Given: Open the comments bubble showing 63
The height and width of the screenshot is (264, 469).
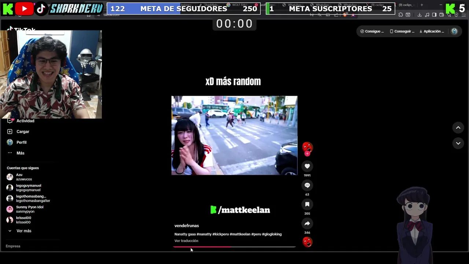Looking at the screenshot, I should [307, 185].
